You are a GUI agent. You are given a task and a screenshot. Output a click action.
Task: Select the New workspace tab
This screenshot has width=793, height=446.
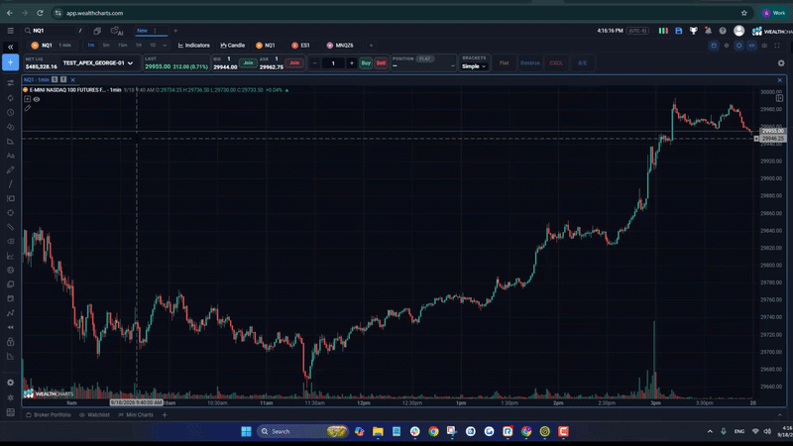click(x=143, y=31)
